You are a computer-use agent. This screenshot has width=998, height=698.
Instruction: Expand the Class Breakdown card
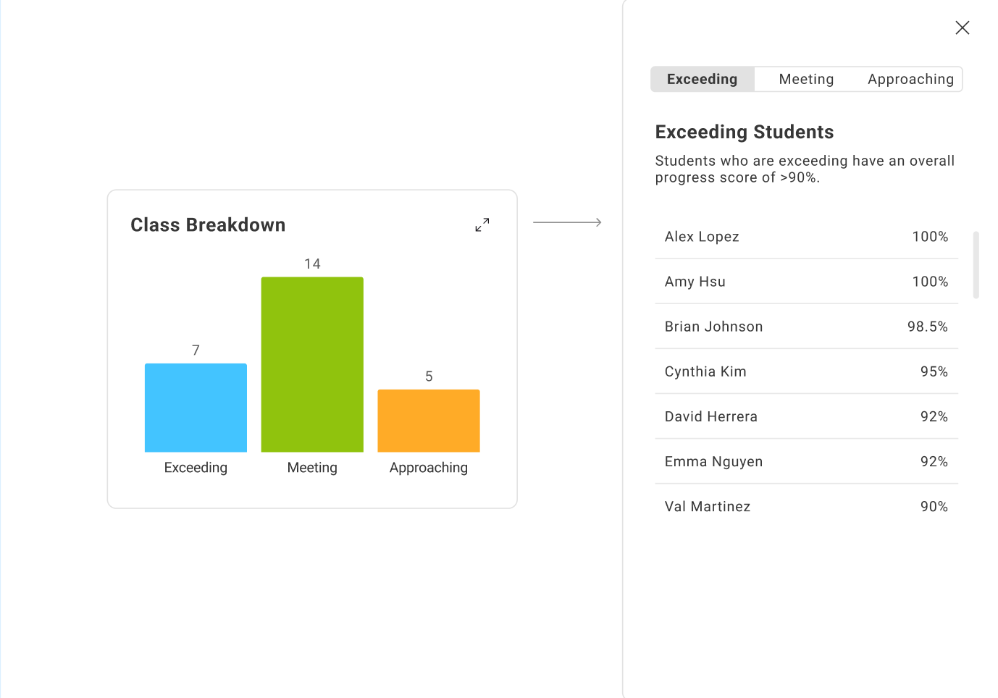(482, 225)
